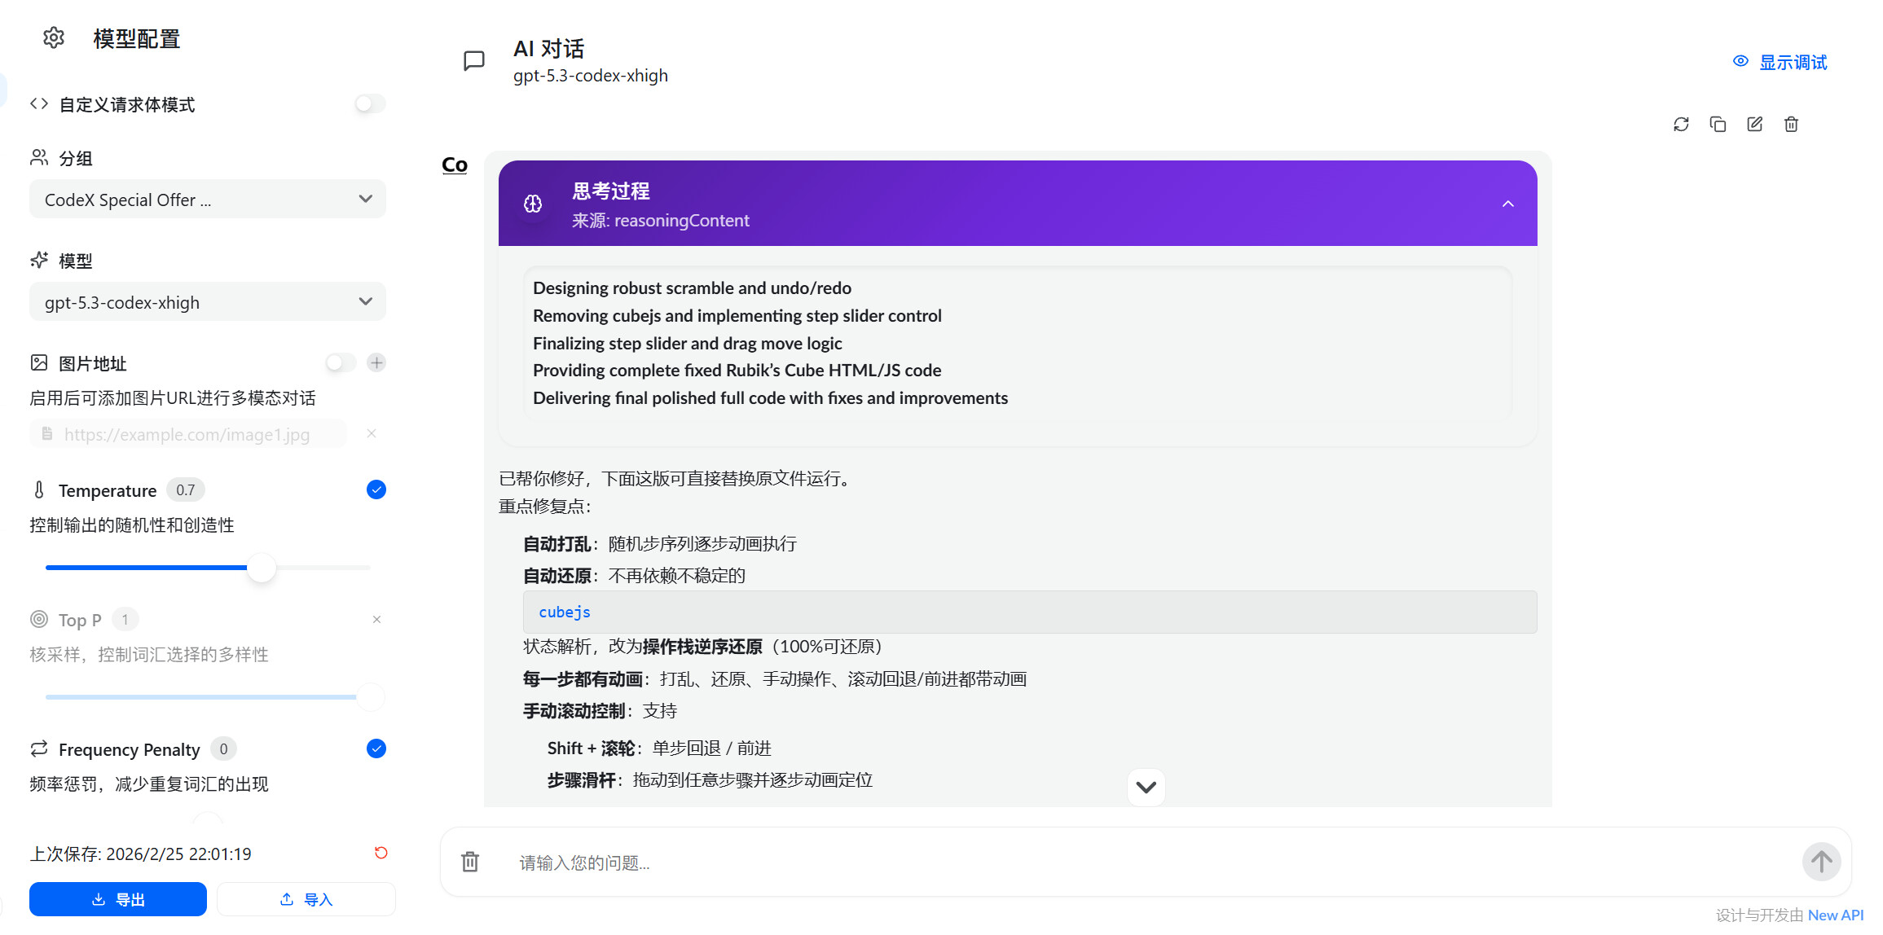Send message with the up-arrow button
Viewport: 1883px width, 935px height.
pos(1821,862)
